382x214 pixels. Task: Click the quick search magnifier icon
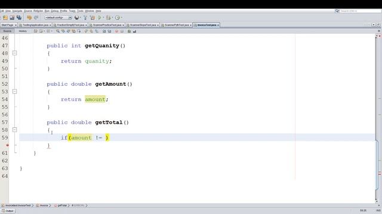(337, 11)
